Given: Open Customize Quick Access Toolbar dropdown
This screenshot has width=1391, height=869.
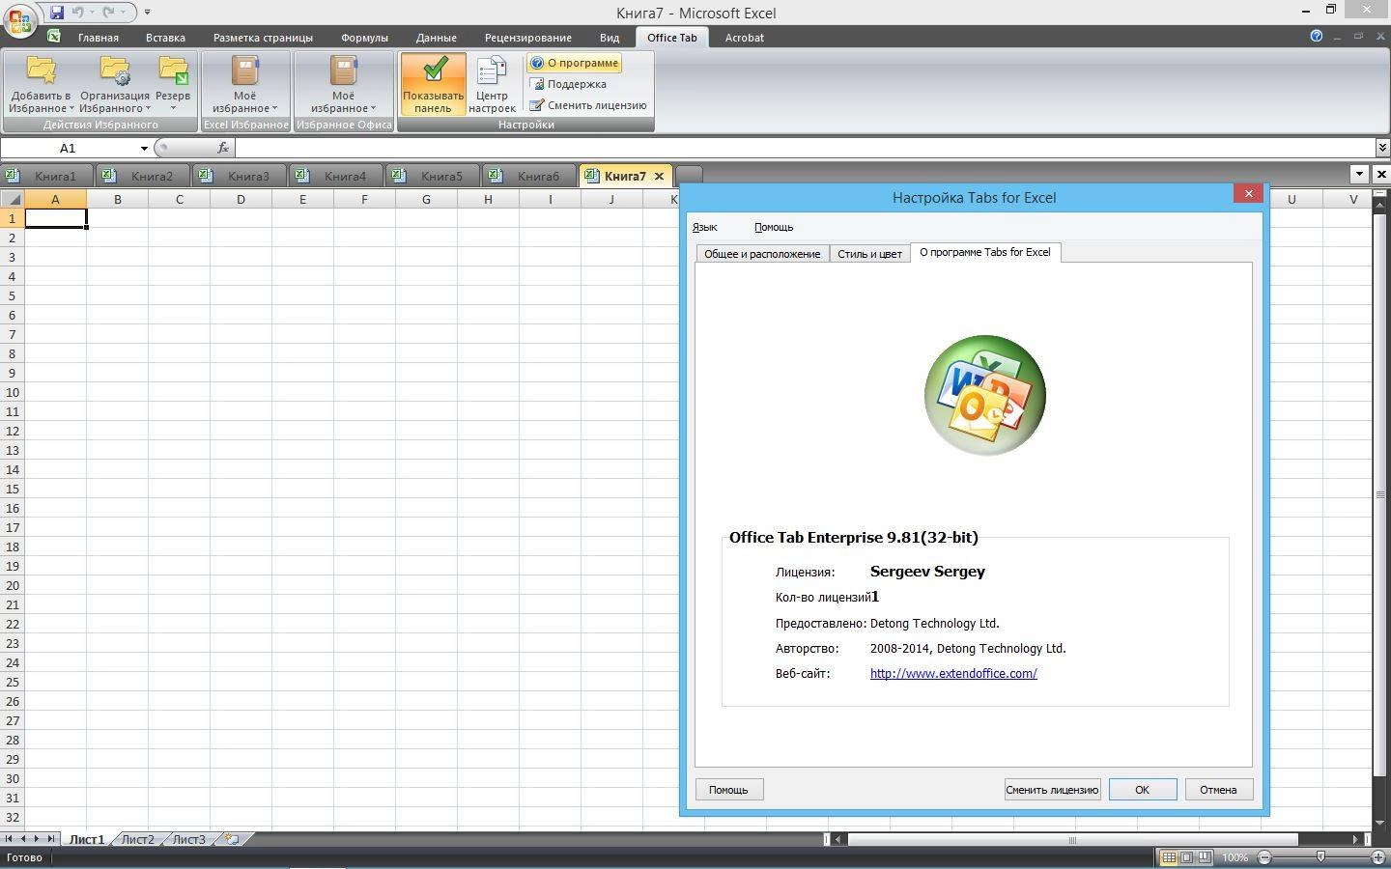Looking at the screenshot, I should pyautogui.click(x=147, y=13).
